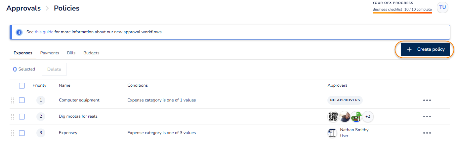Click drag handle for Computer equipment policy
The image size is (456, 141).
[13, 100]
